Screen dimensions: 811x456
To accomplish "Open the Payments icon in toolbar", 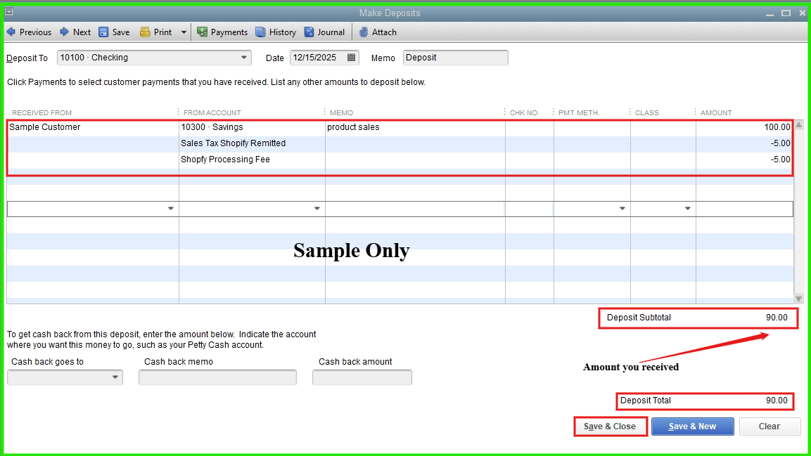I will [x=203, y=32].
